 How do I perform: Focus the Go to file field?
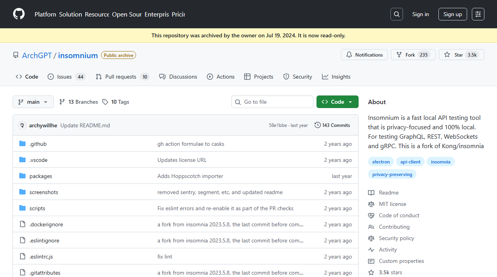tap(272, 102)
